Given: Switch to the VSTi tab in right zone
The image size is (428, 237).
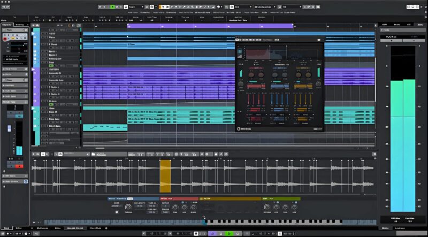Looking at the screenshot, I should pyautogui.click(x=385, y=25).
